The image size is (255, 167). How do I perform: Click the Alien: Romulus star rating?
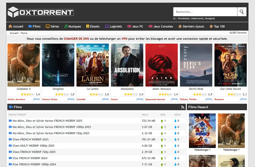click(x=165, y=94)
